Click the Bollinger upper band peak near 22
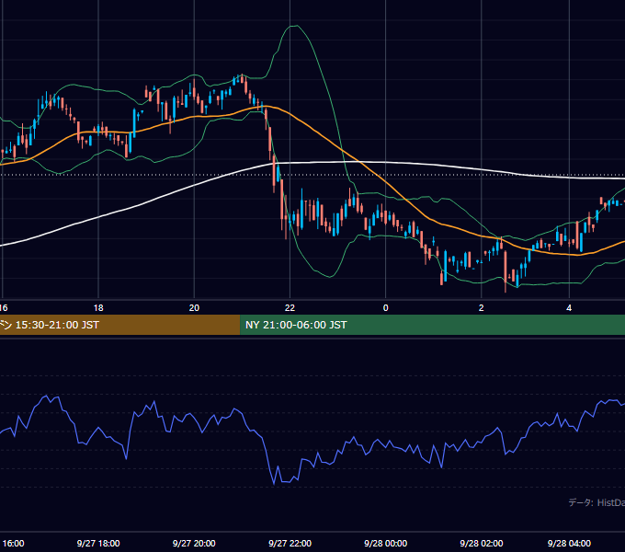This screenshot has height=552, width=625. coord(294,26)
